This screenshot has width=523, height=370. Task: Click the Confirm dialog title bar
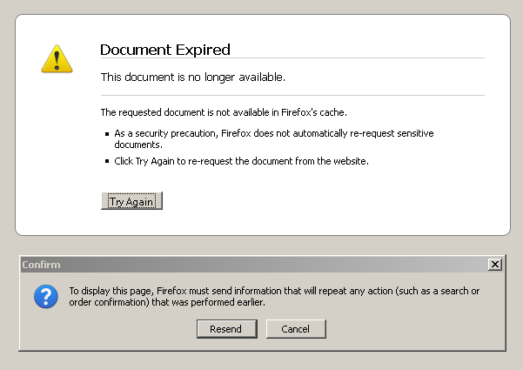coord(261,264)
